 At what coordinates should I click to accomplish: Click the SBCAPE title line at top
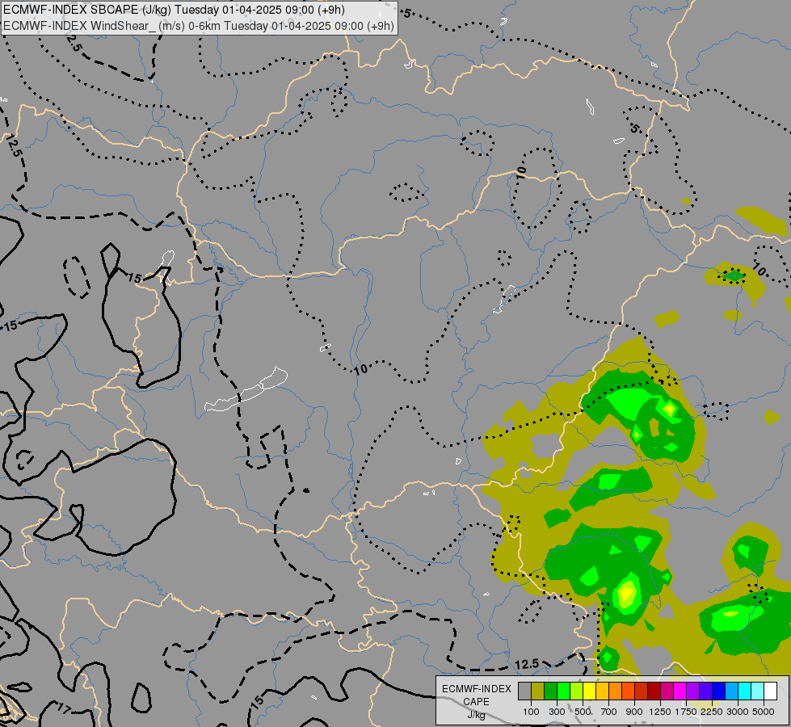click(x=174, y=10)
